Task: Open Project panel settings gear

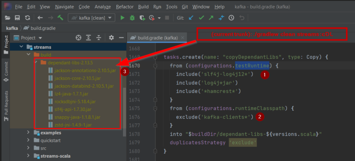Action: coord(111,38)
